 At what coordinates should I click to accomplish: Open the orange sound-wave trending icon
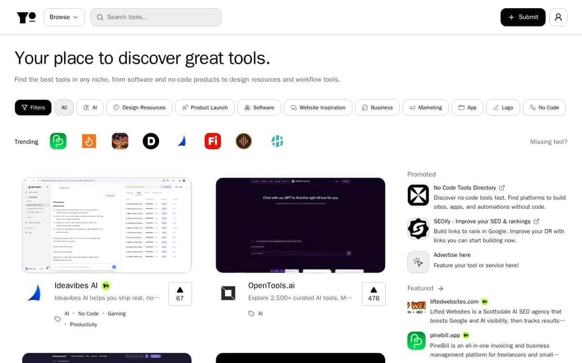pos(243,141)
